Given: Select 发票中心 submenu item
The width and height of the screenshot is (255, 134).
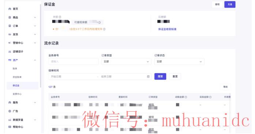Looking at the screenshot, I should point(17,94).
